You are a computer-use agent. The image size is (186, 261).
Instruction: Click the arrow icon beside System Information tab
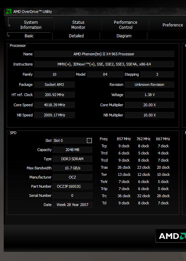[9, 25]
